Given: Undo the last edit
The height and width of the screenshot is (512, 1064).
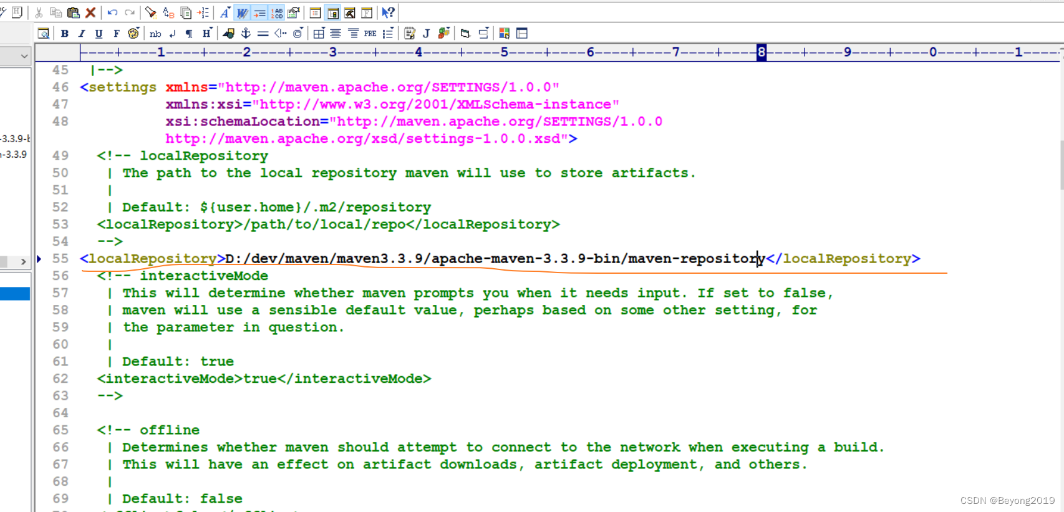Looking at the screenshot, I should [x=112, y=12].
